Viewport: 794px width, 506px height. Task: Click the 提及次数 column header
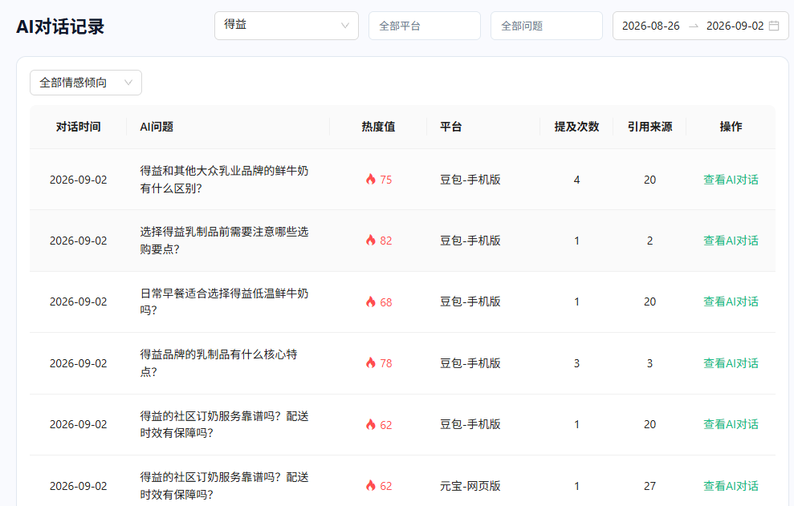point(576,127)
